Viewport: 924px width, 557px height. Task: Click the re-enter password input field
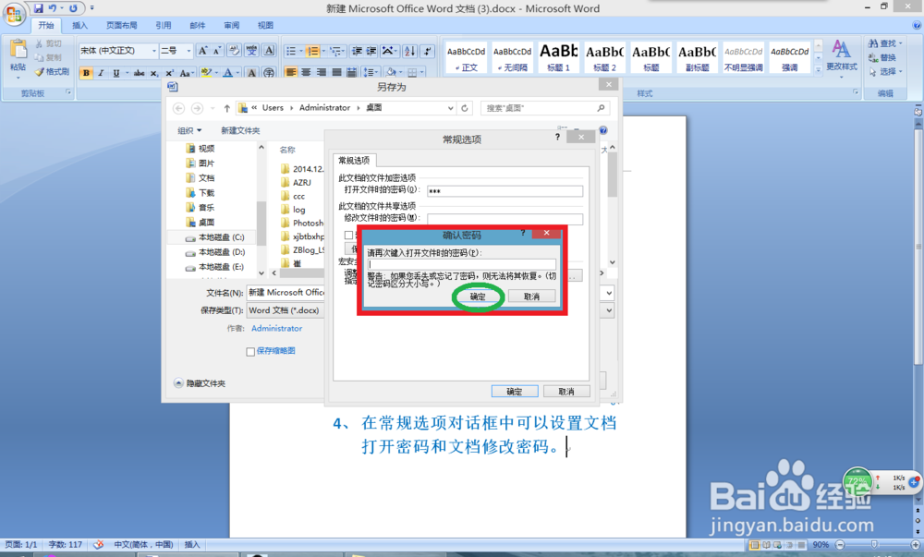click(x=461, y=264)
